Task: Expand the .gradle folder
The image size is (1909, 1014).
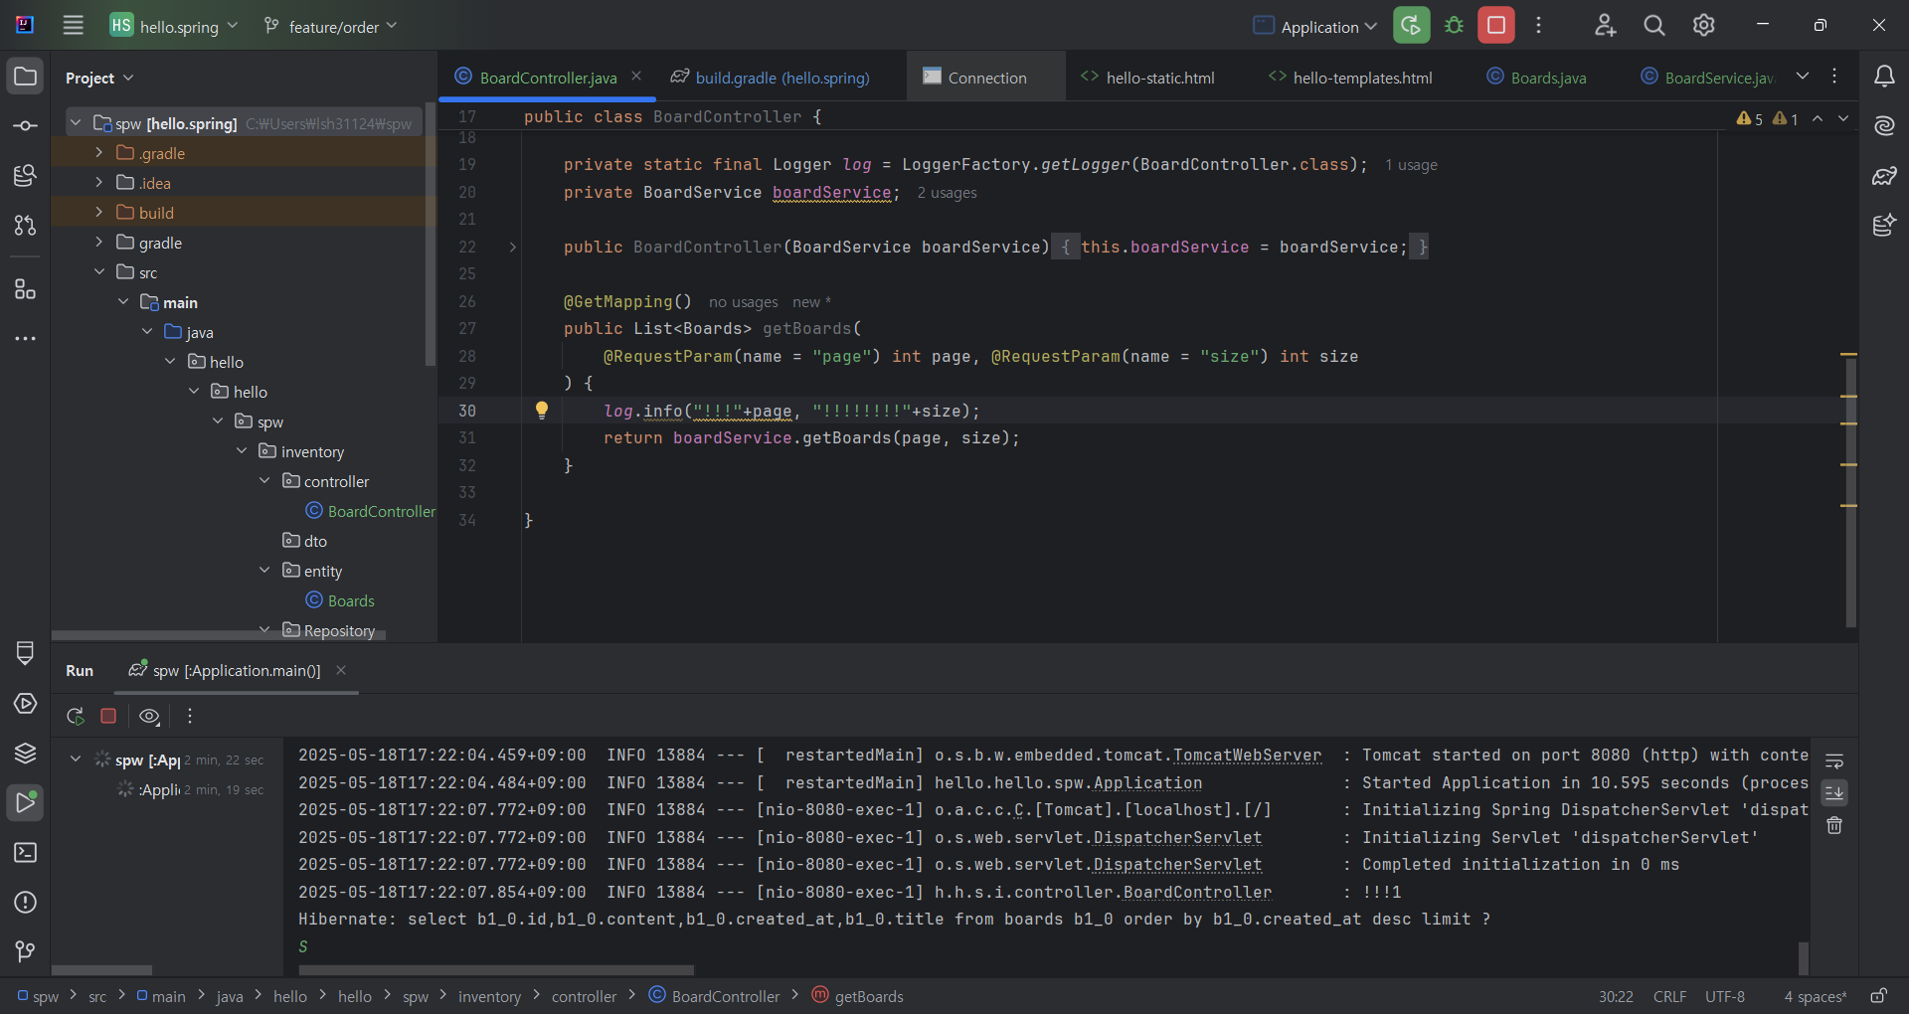Action: coord(98,152)
